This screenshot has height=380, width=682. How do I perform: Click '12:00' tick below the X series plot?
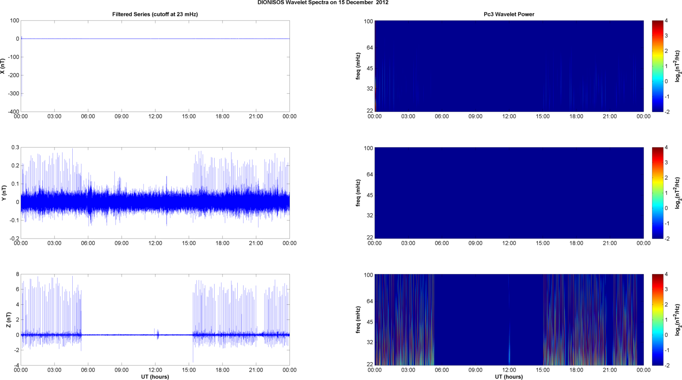click(x=155, y=117)
